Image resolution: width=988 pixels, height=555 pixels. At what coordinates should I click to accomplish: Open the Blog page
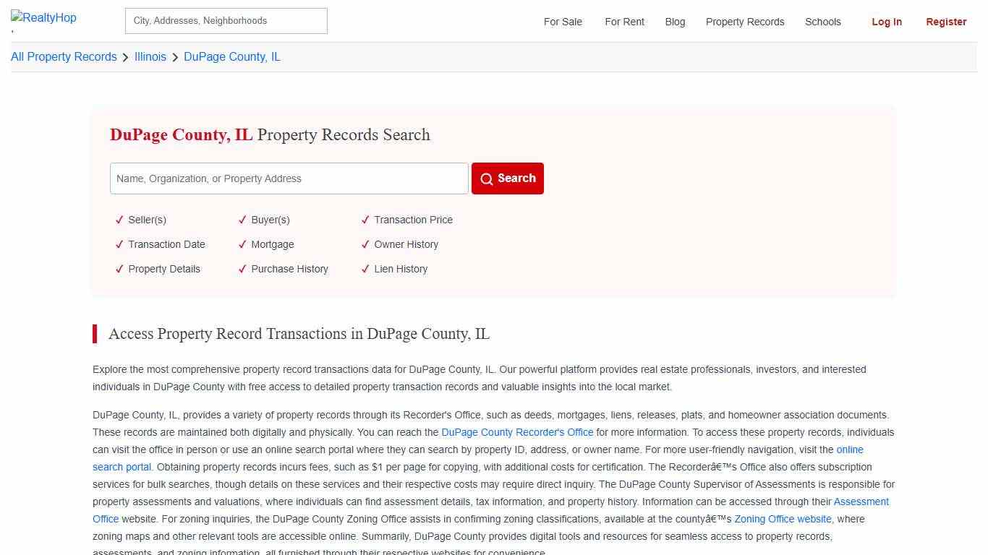click(675, 22)
